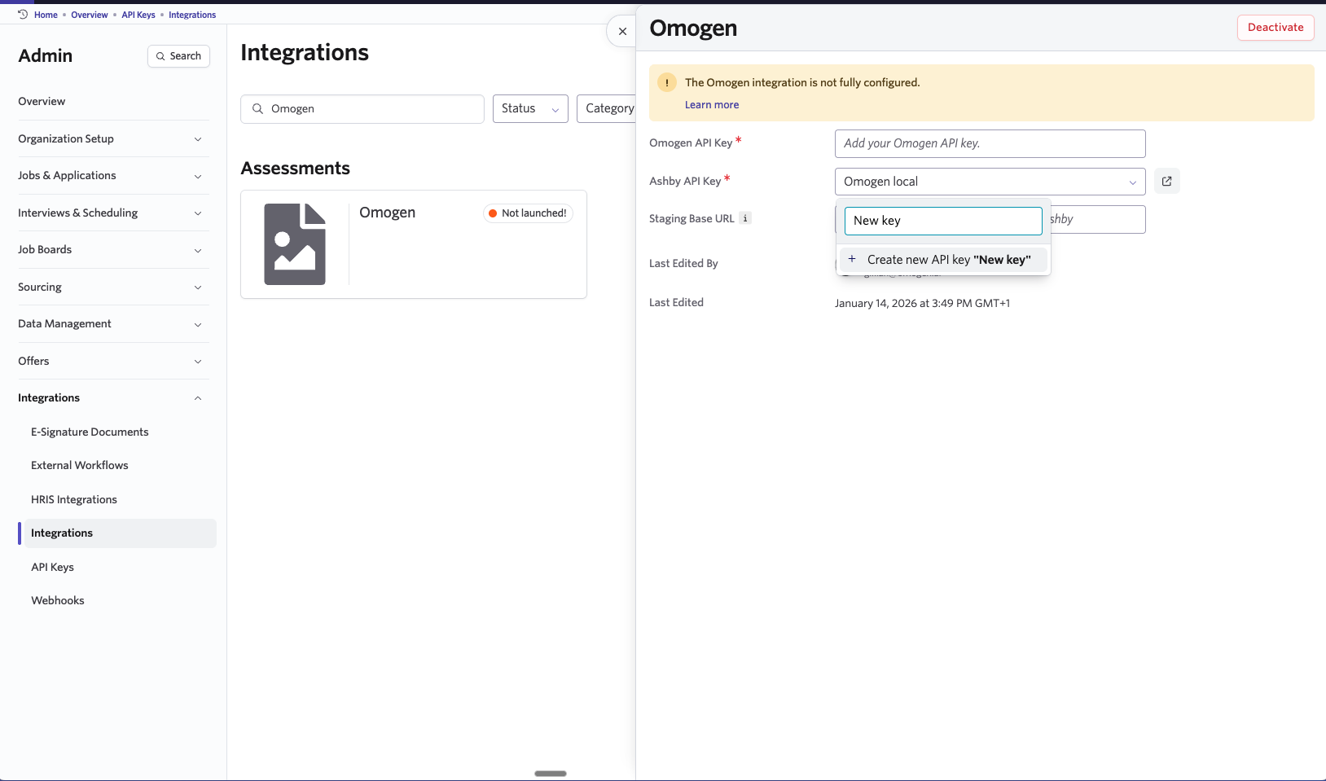The image size is (1326, 781).
Task: Open the external link icon next to Ashby API Key
Action: pyautogui.click(x=1166, y=181)
